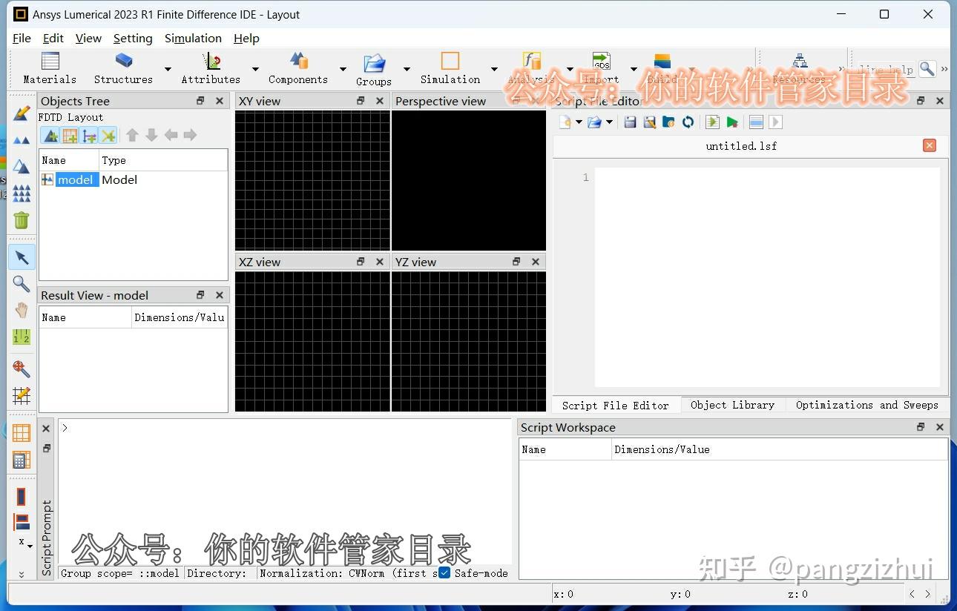The image size is (957, 611).
Task: Open the Materials editor from the toolbar
Action: tap(49, 67)
